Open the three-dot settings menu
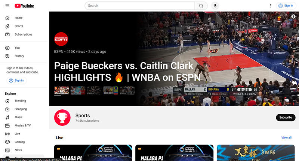 click(x=270, y=6)
